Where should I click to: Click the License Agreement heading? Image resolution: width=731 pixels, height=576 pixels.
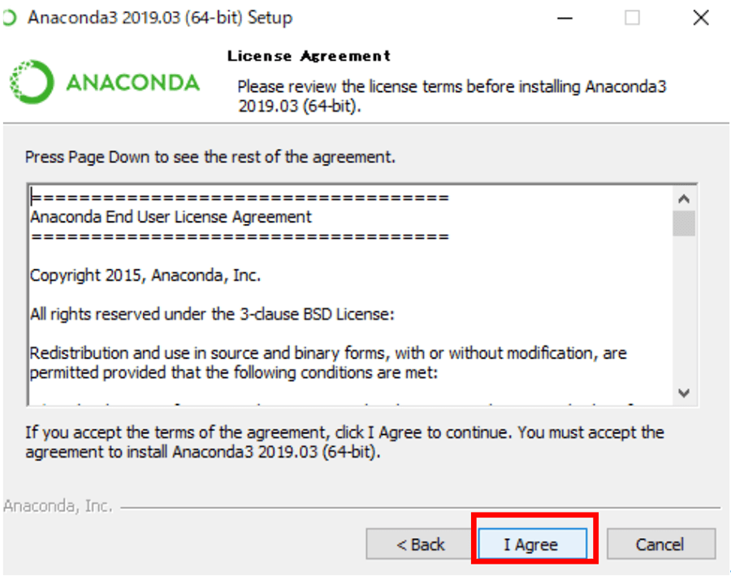coord(309,56)
